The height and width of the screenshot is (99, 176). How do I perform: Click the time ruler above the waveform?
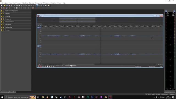pyautogui.click(x=102, y=26)
